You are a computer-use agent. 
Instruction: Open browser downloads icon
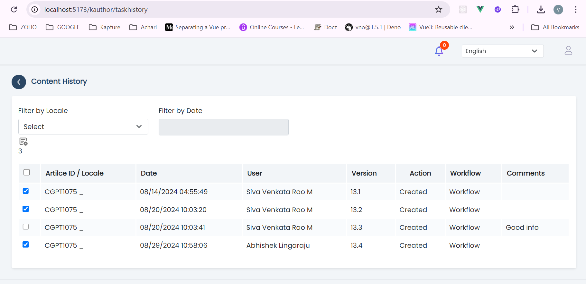(x=541, y=10)
